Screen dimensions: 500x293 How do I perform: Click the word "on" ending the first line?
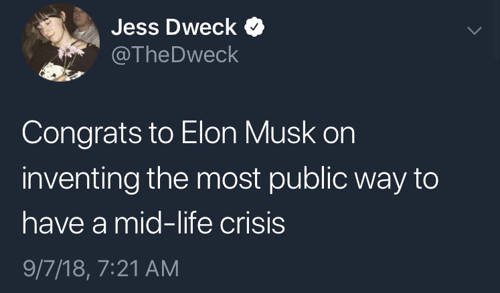(339, 133)
